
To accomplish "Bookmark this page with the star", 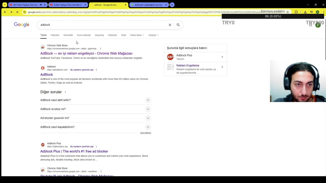I will point(288,12).
